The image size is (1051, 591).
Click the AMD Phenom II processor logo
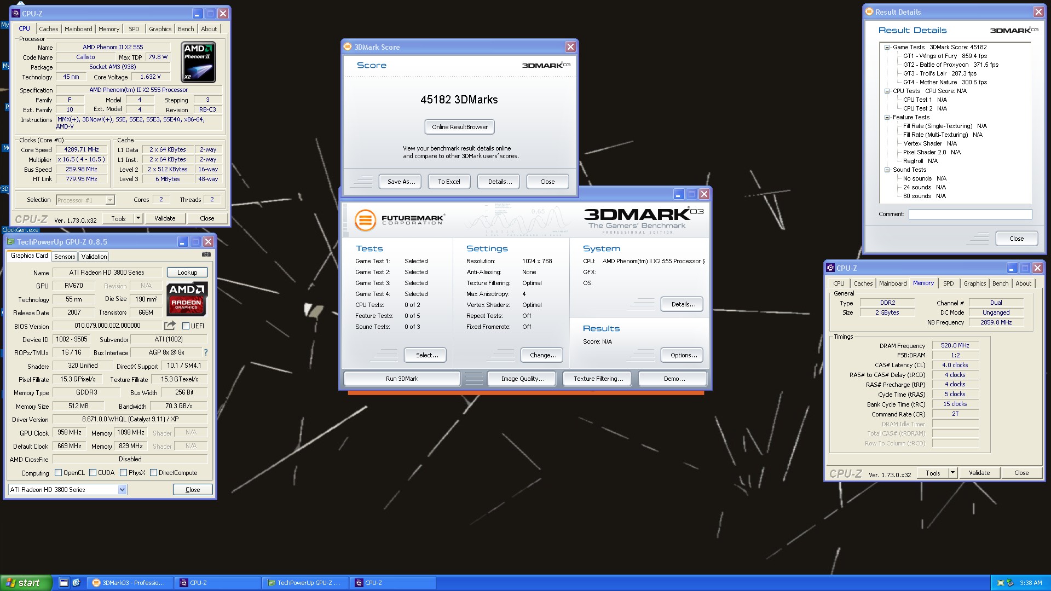[198, 62]
